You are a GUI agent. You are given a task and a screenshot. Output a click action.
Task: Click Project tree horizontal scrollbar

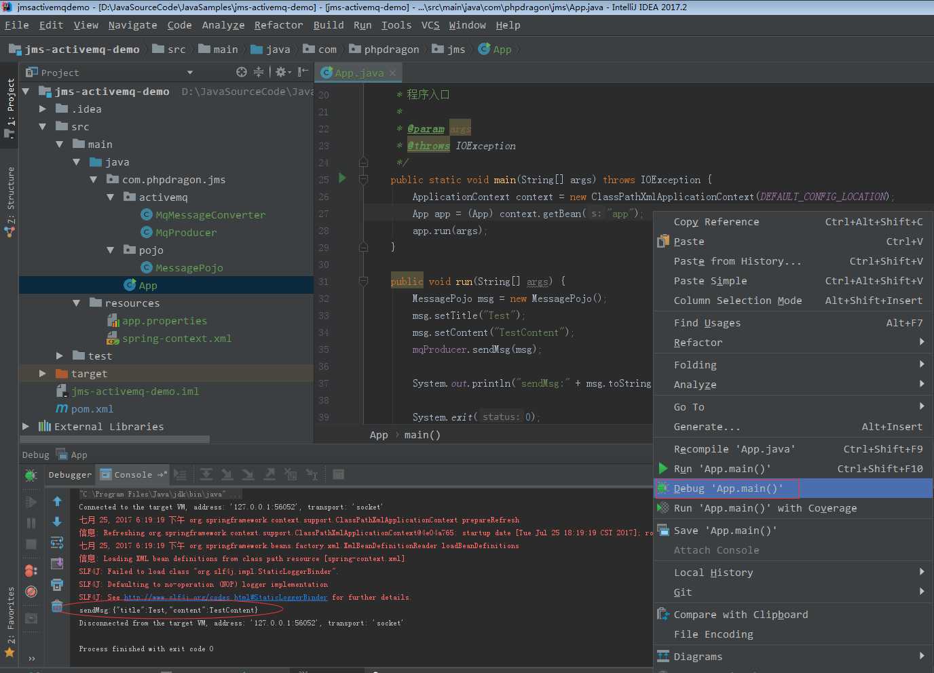click(115, 440)
